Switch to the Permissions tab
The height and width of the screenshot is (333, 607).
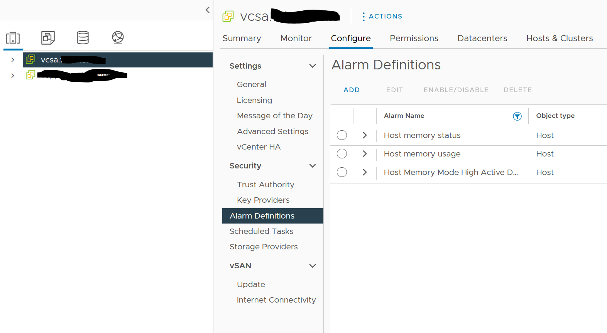[414, 39]
